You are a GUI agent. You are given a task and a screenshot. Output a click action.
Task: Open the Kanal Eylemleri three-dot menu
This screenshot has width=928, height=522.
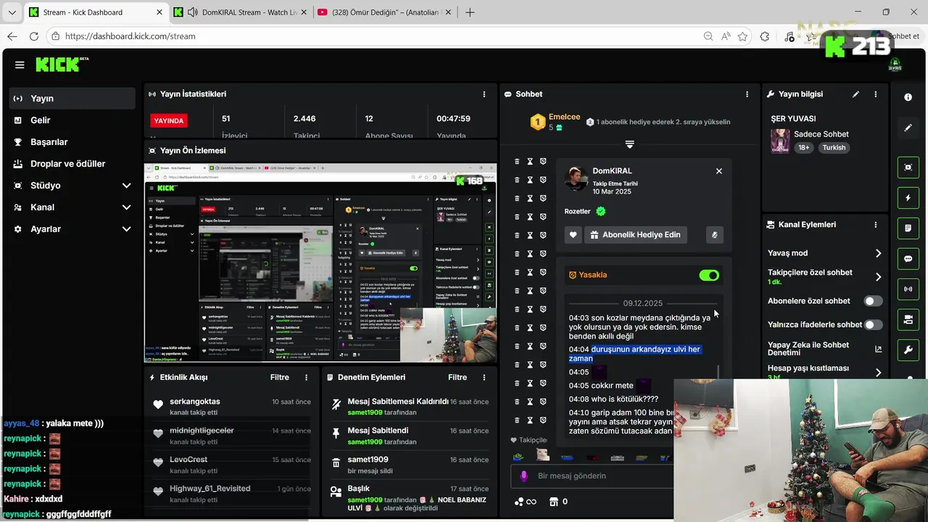click(x=875, y=225)
